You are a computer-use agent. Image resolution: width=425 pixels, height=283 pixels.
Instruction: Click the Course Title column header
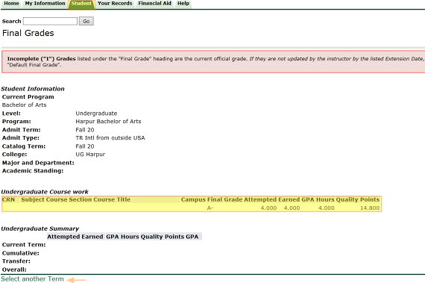[x=112, y=199]
